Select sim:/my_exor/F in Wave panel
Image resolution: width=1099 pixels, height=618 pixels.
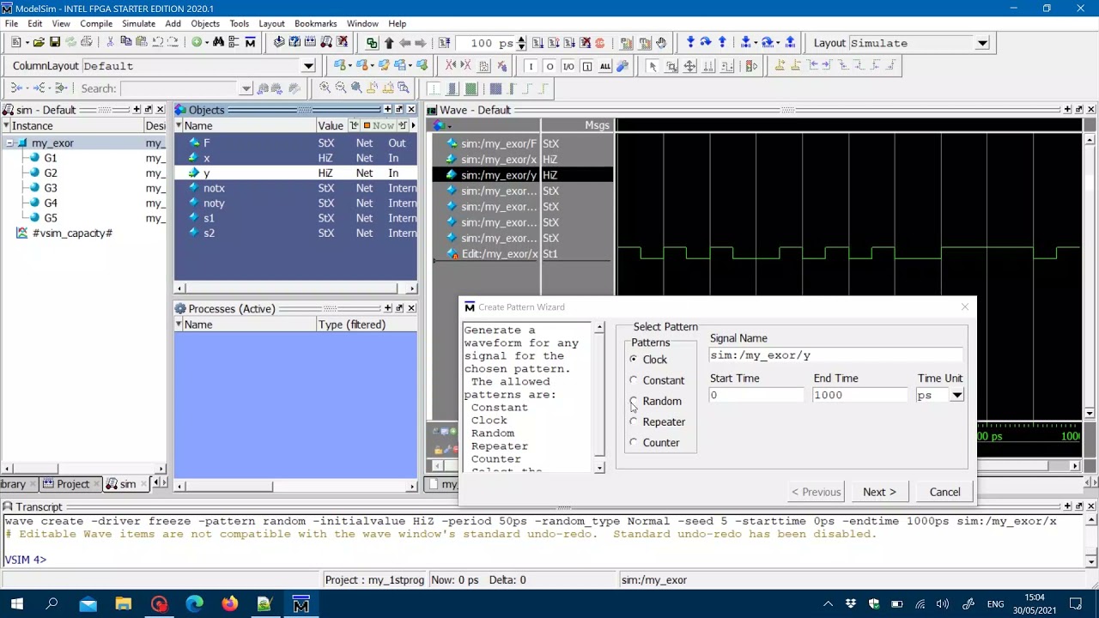point(498,143)
